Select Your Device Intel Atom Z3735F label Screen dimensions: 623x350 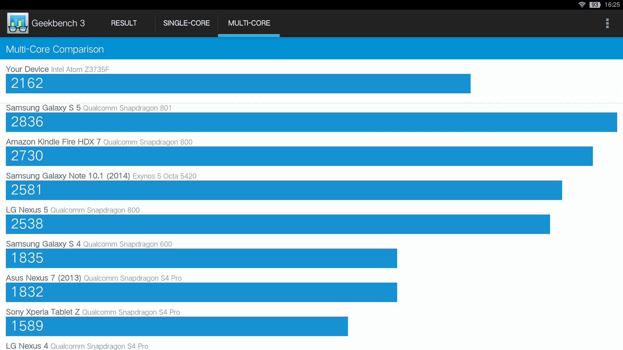[57, 69]
